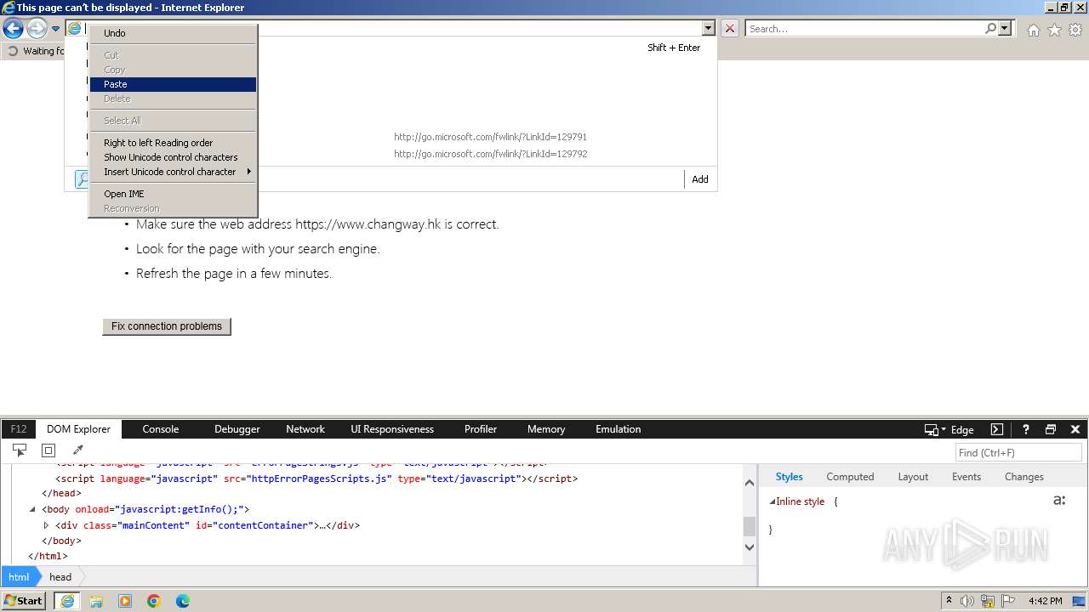Switch to the Network tab
The width and height of the screenshot is (1089, 612).
305,429
